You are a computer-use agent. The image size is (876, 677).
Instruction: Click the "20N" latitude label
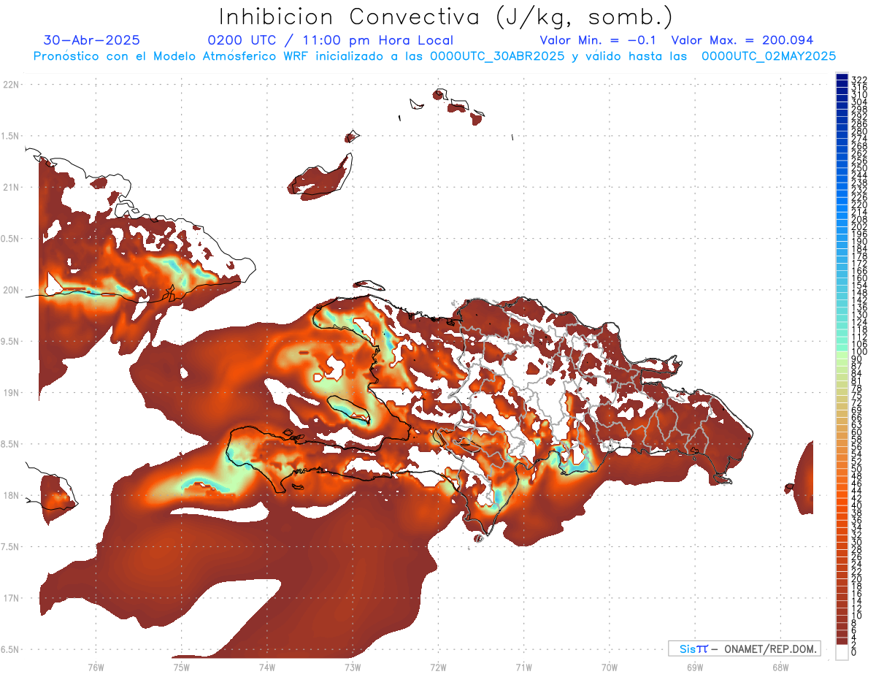point(11,290)
